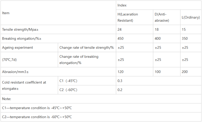Click the Breaking elongation/%≥ row label
The width and height of the screenshot is (202, 122).
[x=22, y=38]
